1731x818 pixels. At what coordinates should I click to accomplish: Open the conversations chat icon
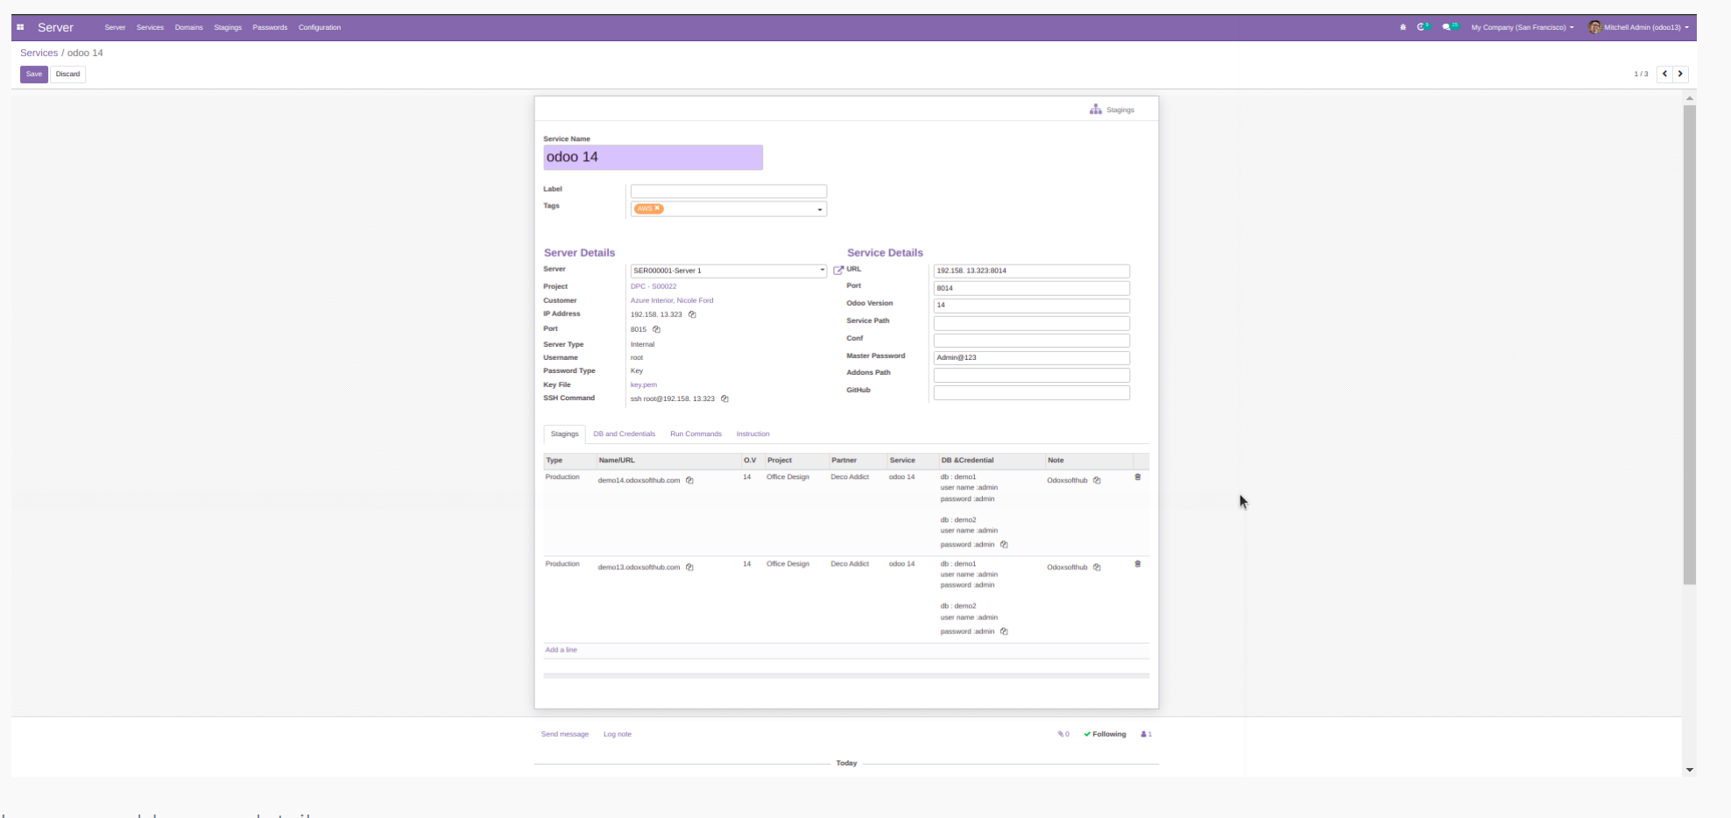pos(1450,27)
